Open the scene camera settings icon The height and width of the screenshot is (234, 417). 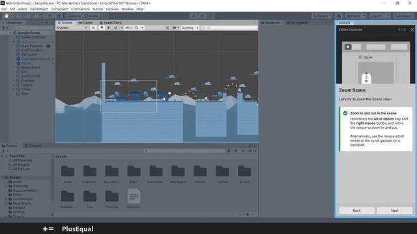click(x=174, y=28)
